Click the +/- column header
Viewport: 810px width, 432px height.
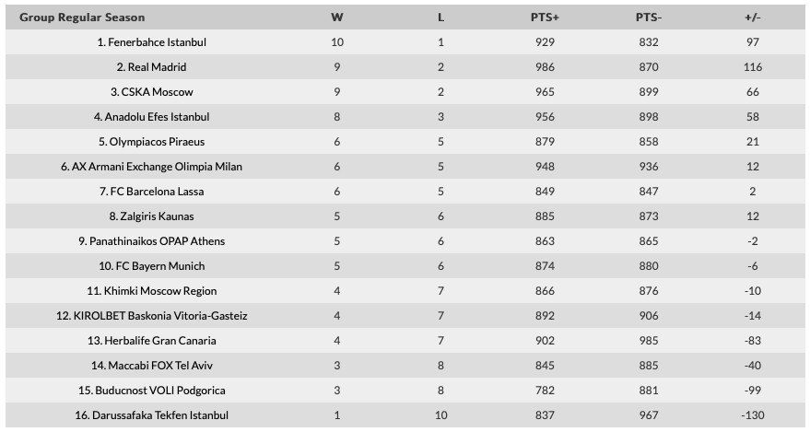[753, 18]
